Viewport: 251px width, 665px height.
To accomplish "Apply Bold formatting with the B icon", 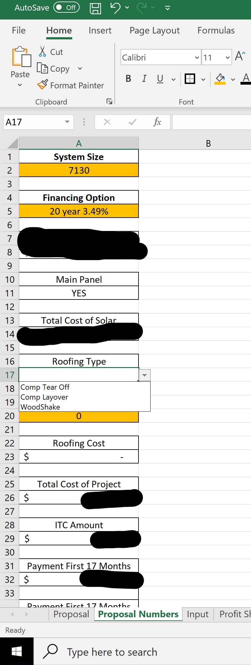I will coord(128,79).
